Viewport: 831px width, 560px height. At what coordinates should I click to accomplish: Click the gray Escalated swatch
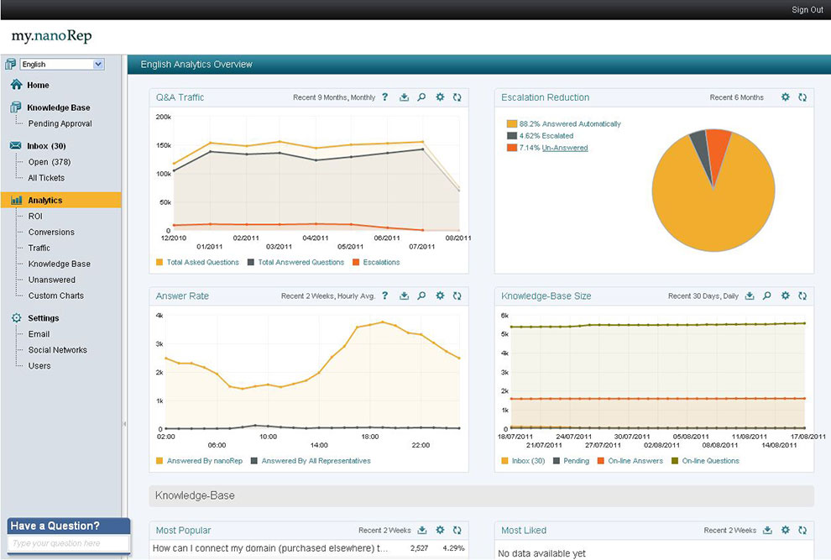click(x=511, y=136)
